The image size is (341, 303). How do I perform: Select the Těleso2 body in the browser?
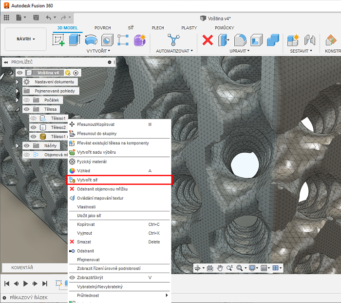point(58,128)
